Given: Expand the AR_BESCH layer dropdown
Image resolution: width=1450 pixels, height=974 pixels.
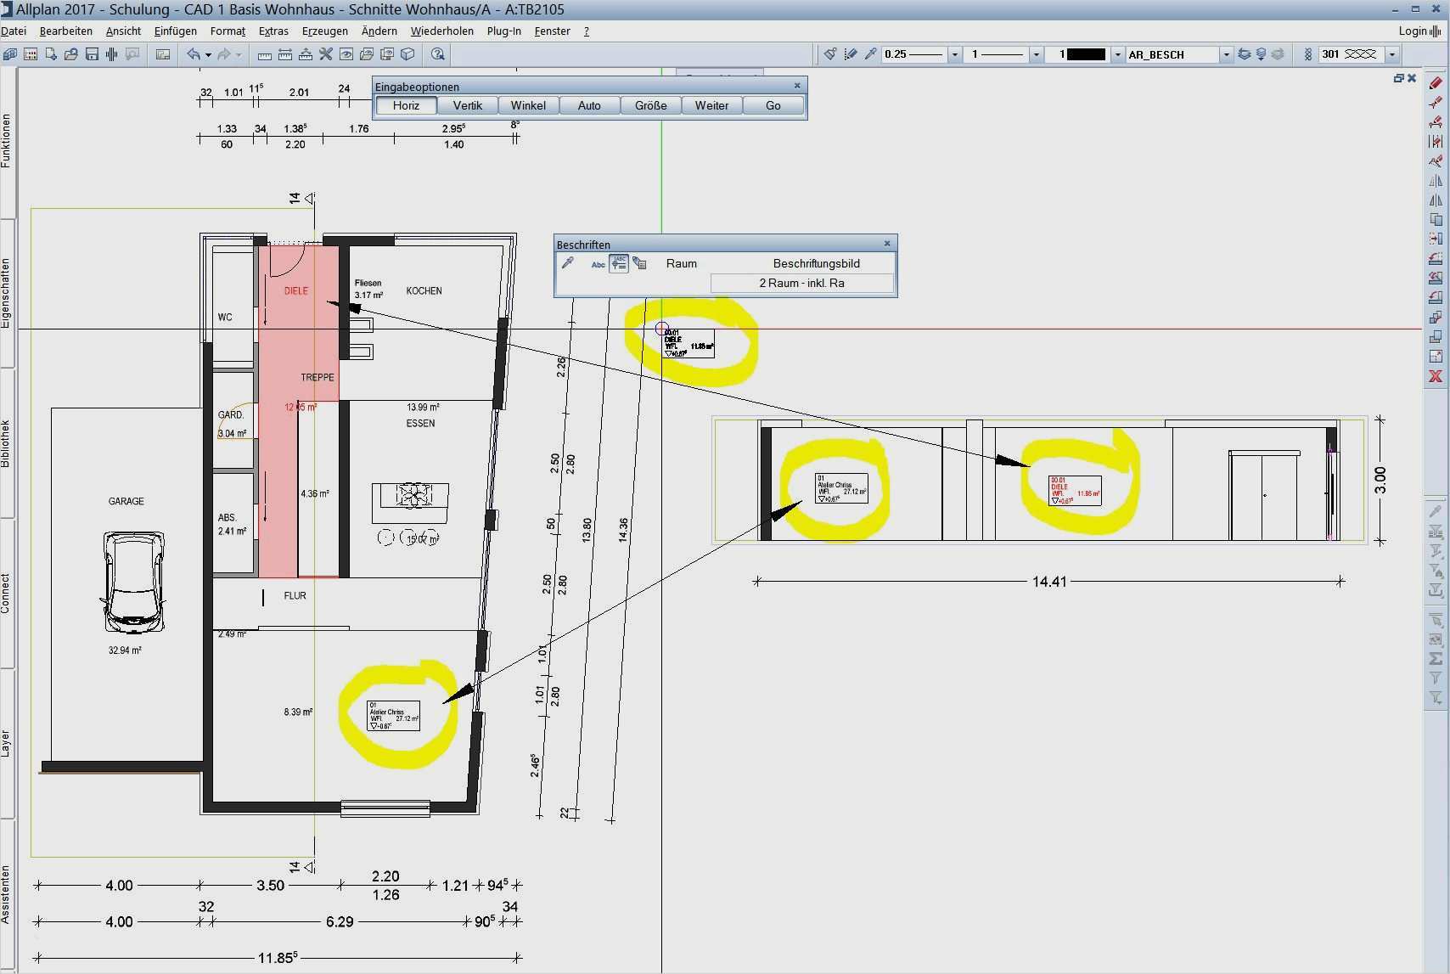Looking at the screenshot, I should pos(1225,54).
